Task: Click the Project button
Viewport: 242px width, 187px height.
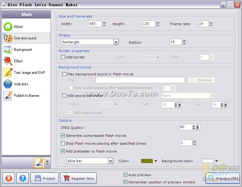Action: [x=45, y=178]
